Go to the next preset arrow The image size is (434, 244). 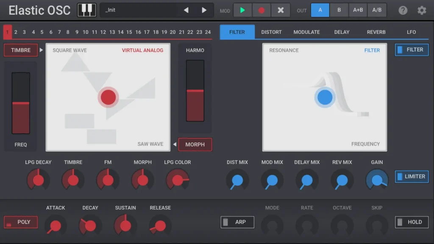pos(204,10)
